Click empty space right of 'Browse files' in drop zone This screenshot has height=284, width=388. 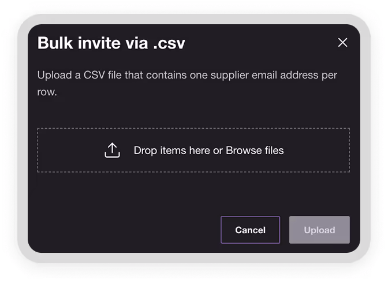(317, 150)
